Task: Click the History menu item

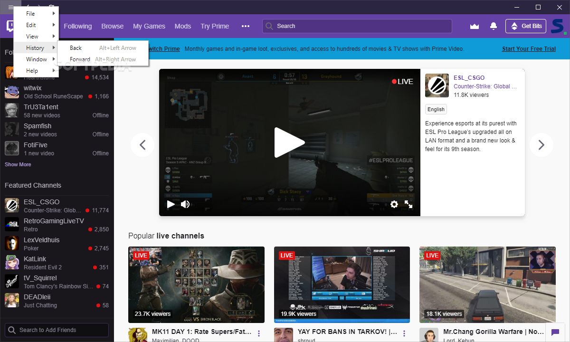Action: click(36, 47)
